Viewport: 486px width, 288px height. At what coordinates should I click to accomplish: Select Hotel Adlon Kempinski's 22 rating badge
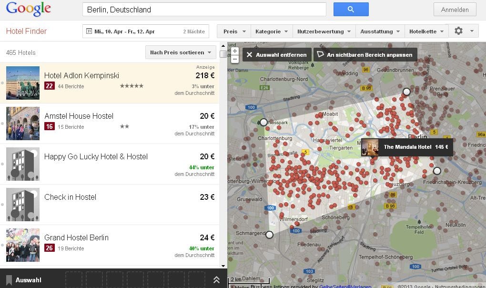49,86
